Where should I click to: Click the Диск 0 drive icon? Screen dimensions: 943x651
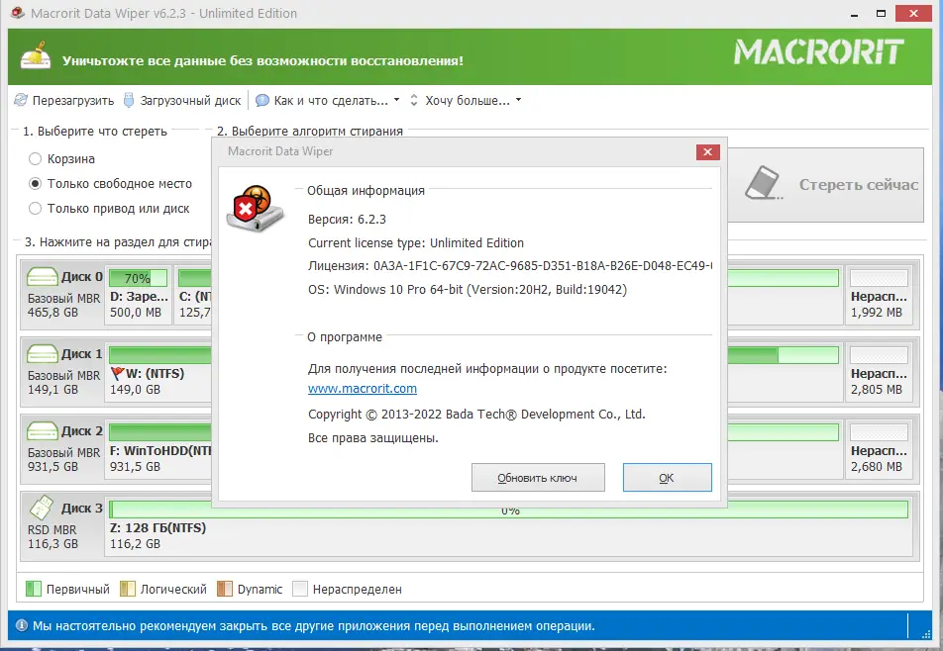click(x=42, y=277)
